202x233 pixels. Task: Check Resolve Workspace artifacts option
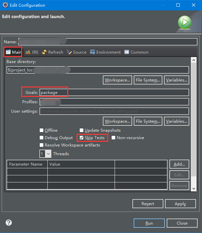point(41,145)
